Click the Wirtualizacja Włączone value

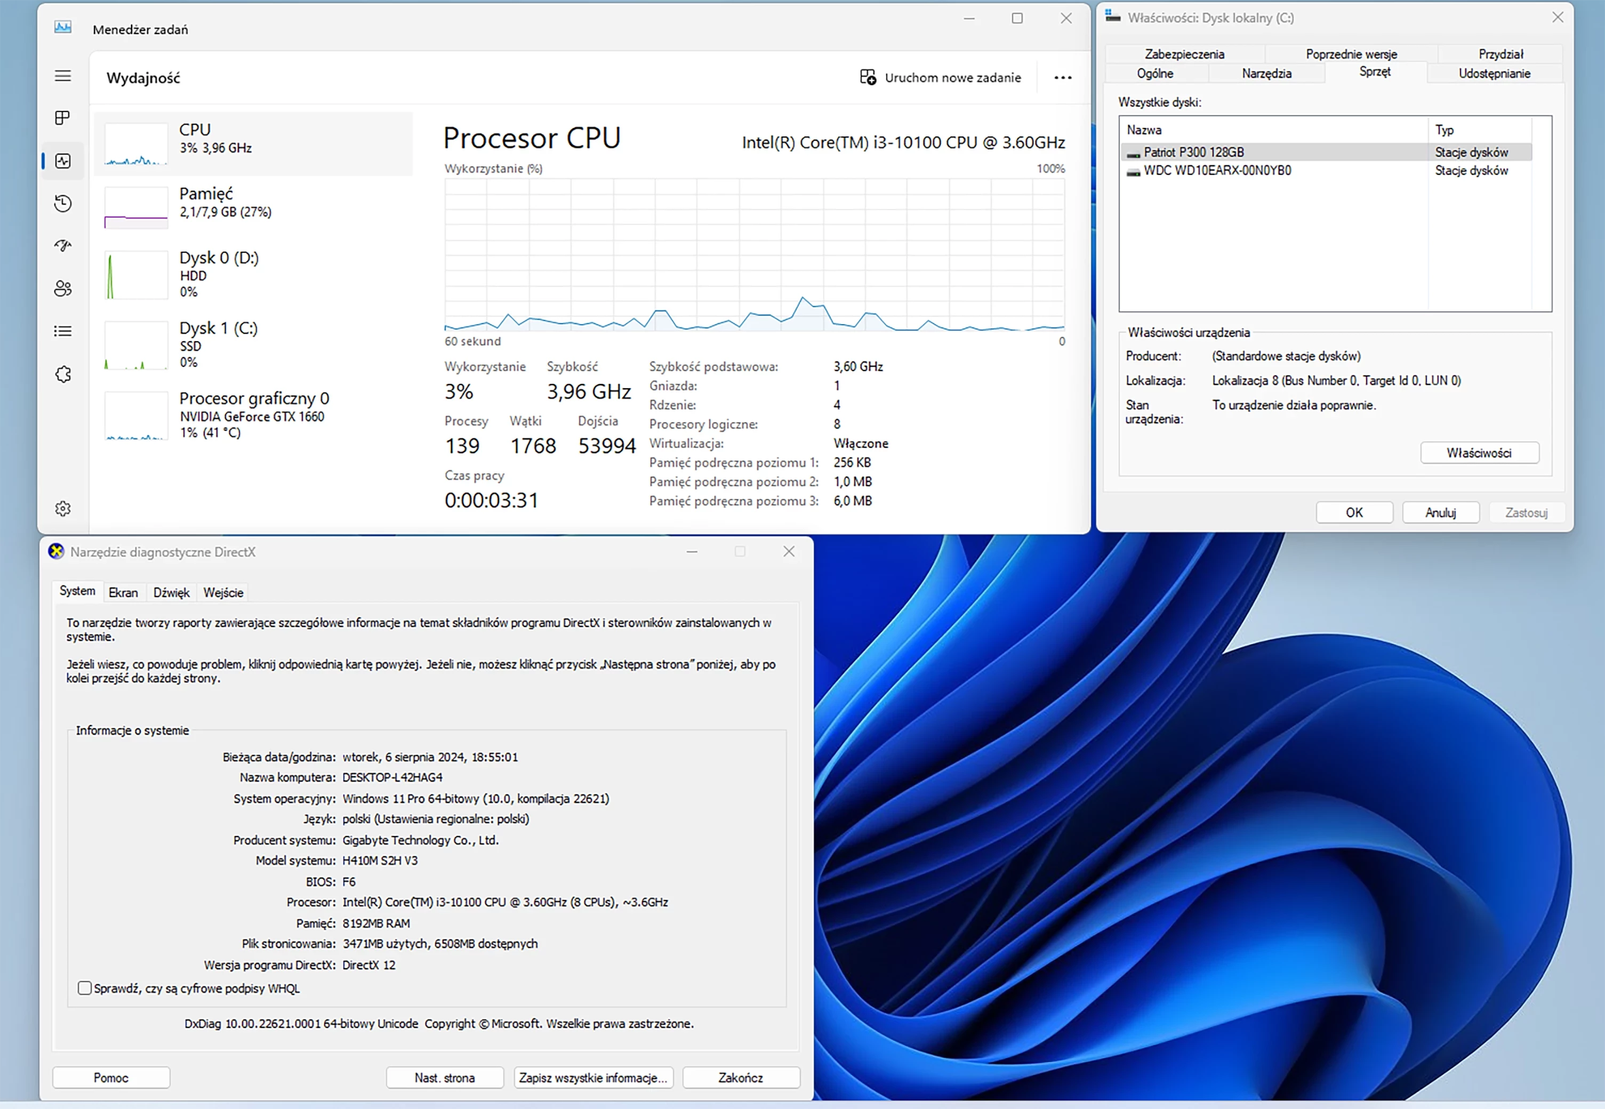(x=861, y=443)
